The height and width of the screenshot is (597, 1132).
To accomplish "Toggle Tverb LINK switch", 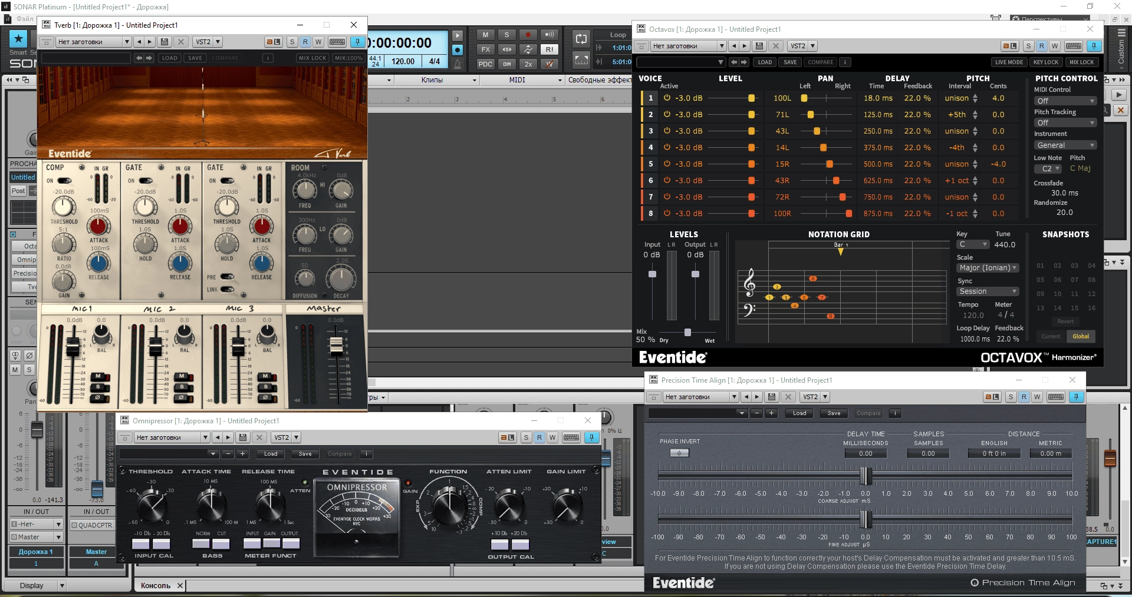I will 227,289.
